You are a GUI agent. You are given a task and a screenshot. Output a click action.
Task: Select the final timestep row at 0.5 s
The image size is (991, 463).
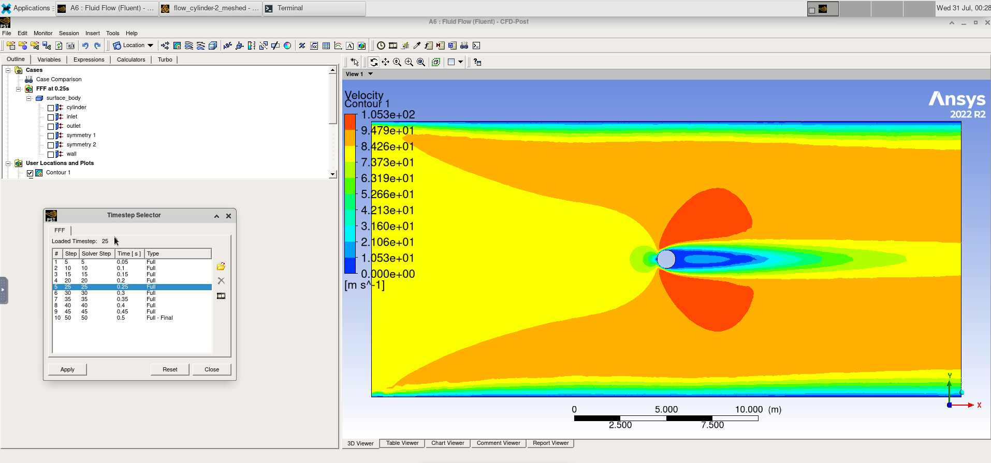click(132, 318)
